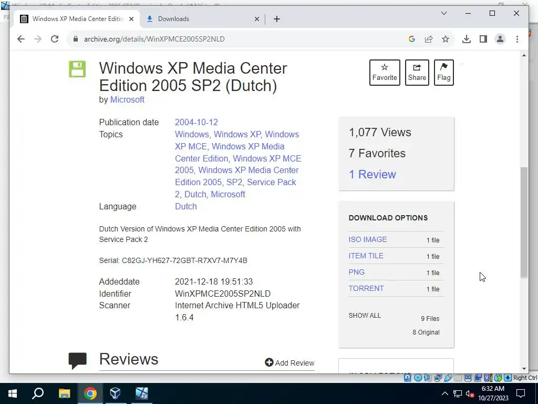538x404 pixels.
Task: Open the 2004-10-12 publication date link
Action: click(196, 122)
